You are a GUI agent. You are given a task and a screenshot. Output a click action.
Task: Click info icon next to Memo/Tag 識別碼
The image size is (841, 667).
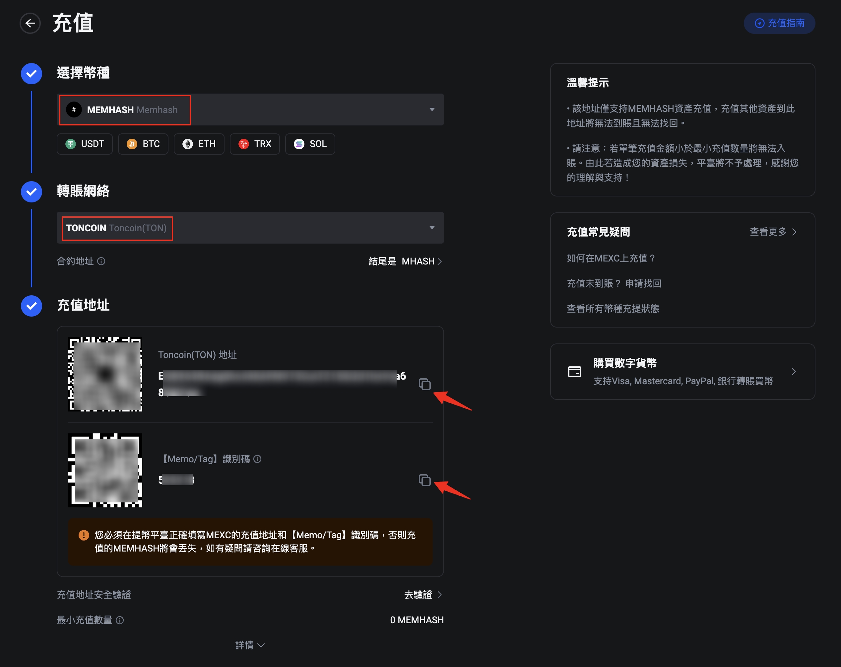257,459
